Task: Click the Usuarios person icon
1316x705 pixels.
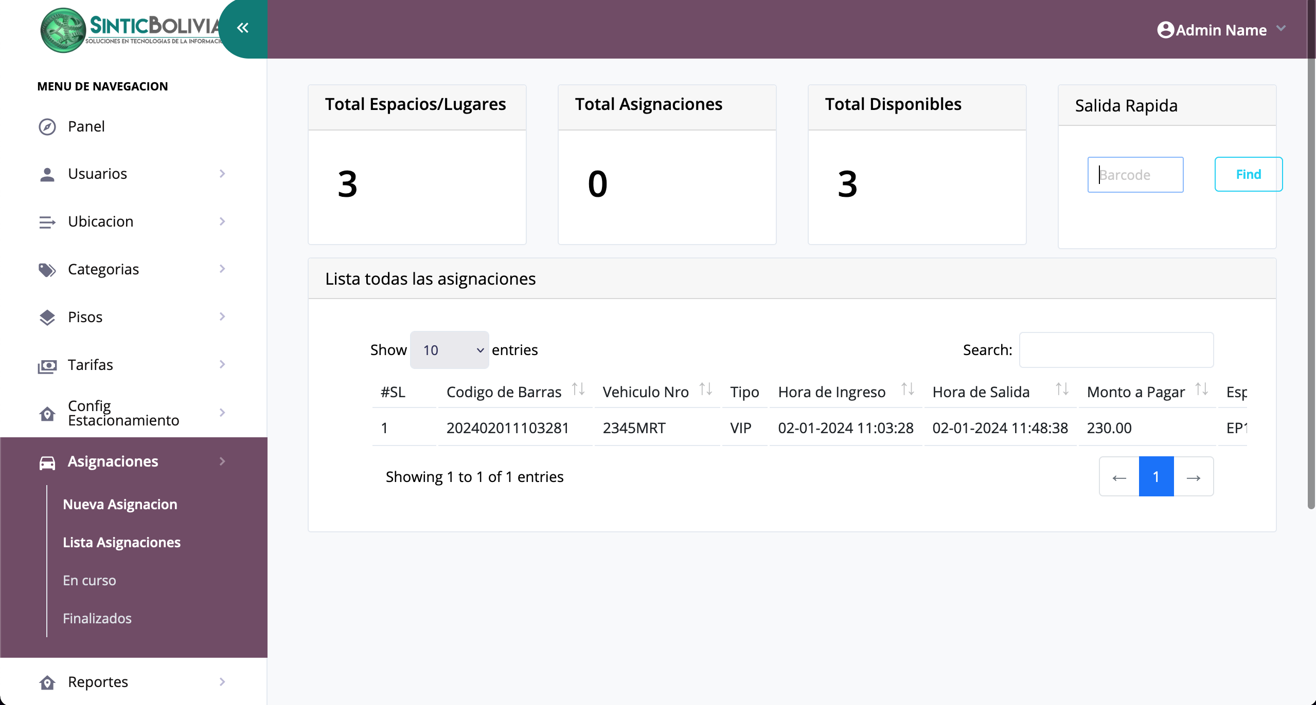Action: [x=47, y=174]
